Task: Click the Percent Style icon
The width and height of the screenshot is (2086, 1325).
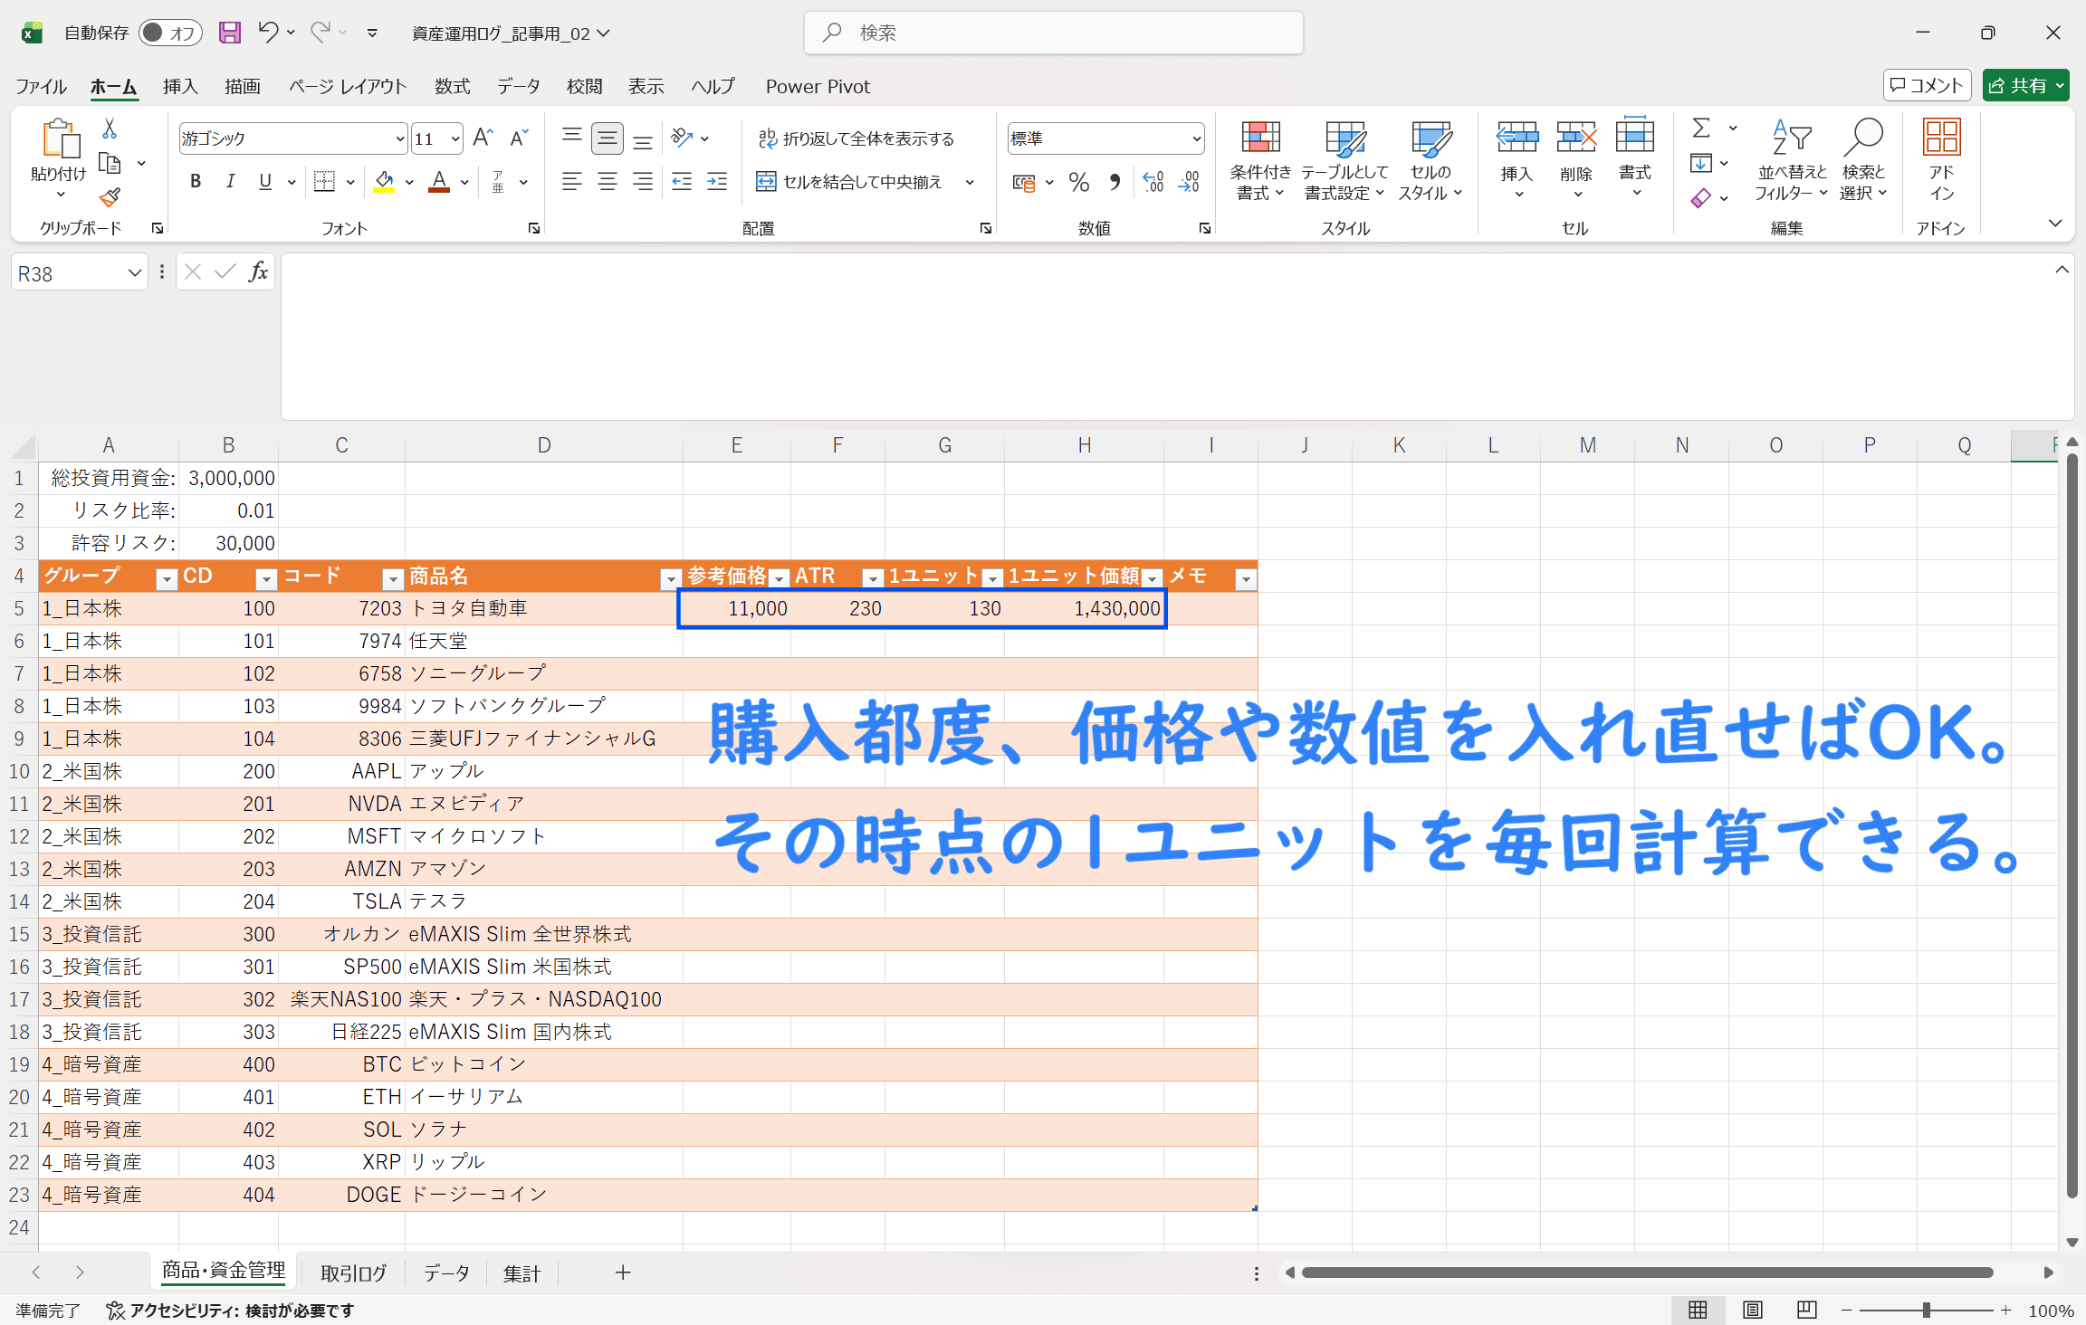Action: (x=1078, y=182)
